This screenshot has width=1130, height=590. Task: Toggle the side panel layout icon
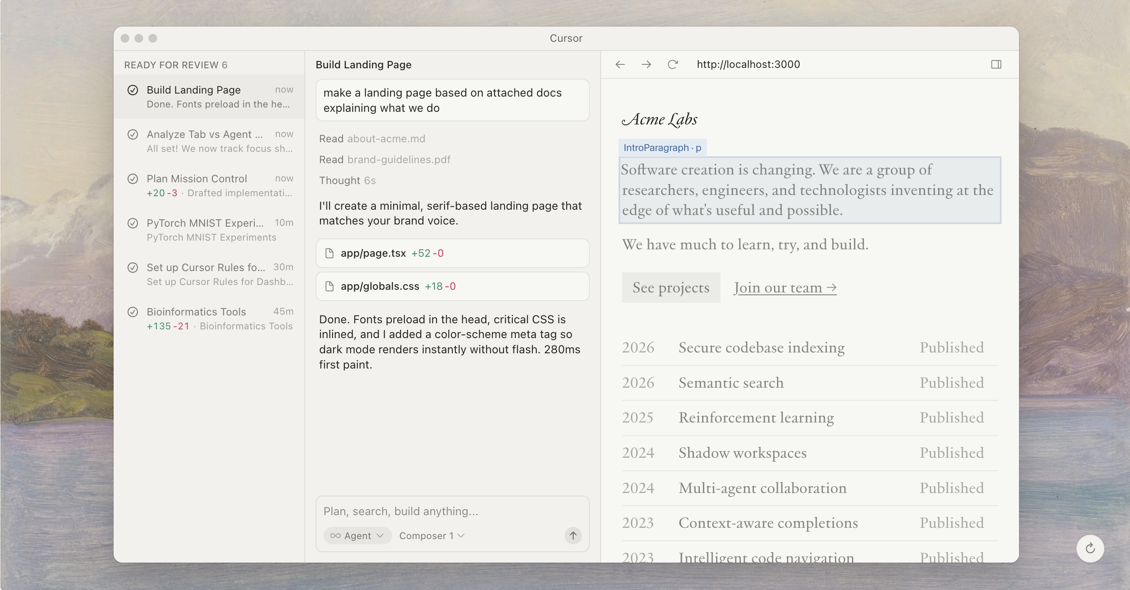point(996,64)
